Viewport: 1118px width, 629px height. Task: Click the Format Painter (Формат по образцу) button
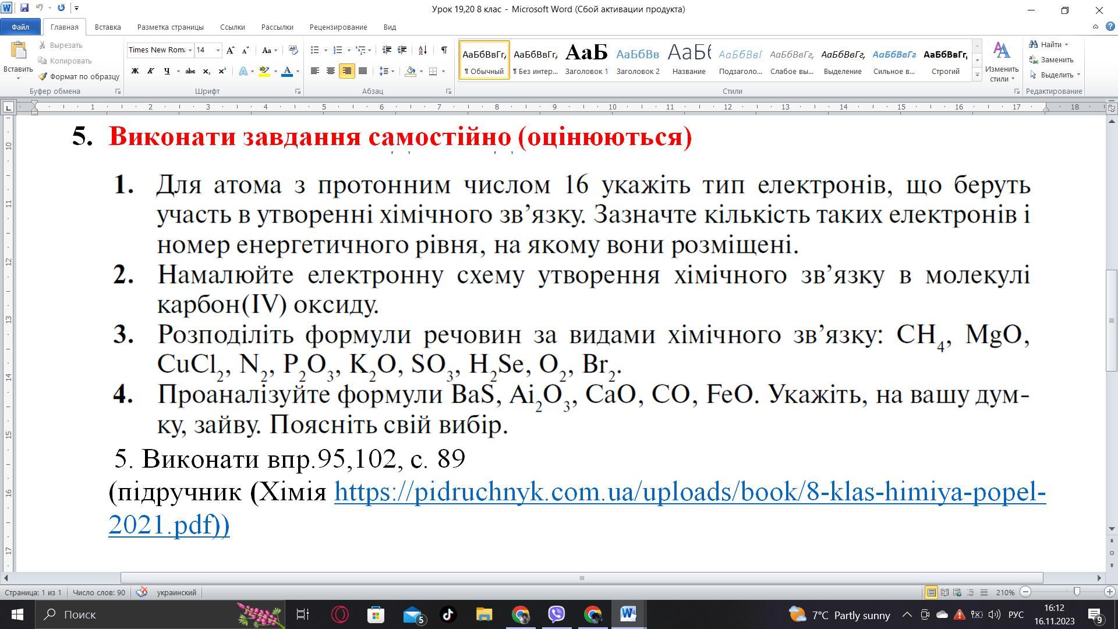(x=79, y=76)
